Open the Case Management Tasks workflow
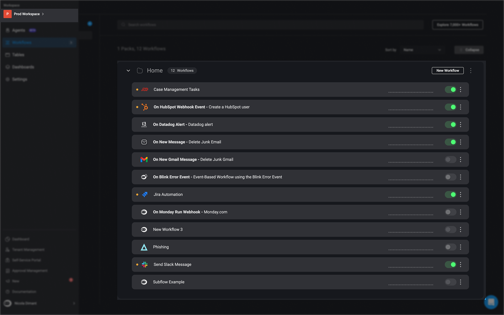 pos(176,90)
